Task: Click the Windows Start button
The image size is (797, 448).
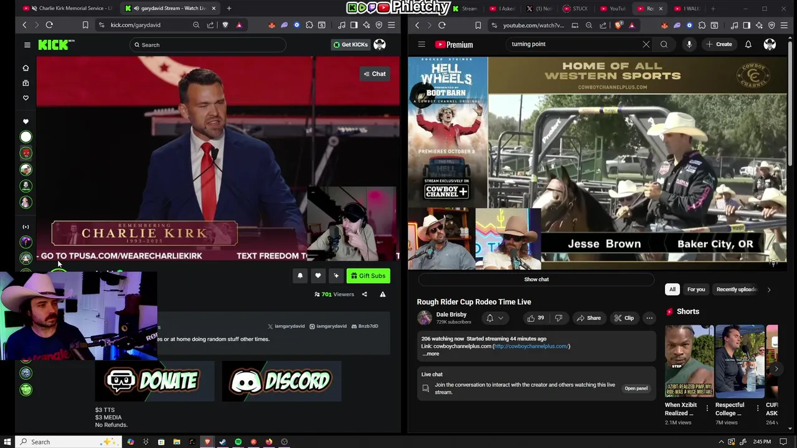Action: pyautogui.click(x=7, y=442)
